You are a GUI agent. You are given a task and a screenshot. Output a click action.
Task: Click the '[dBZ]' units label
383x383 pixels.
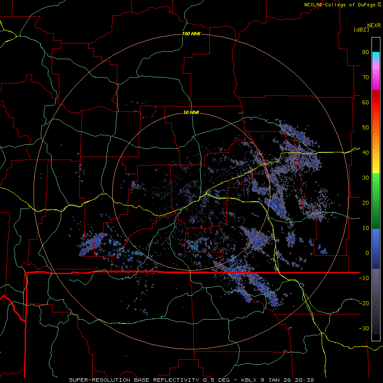[361, 29]
